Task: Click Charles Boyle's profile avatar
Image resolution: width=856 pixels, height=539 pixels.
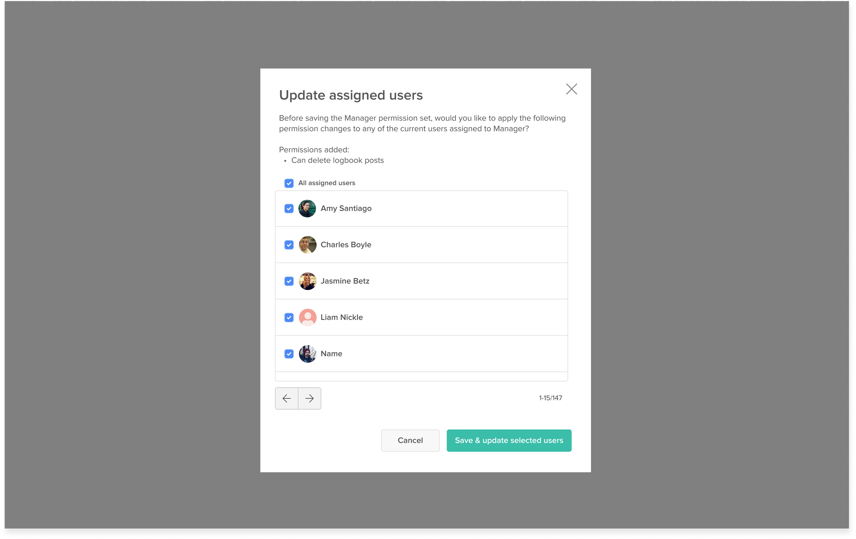Action: click(307, 245)
